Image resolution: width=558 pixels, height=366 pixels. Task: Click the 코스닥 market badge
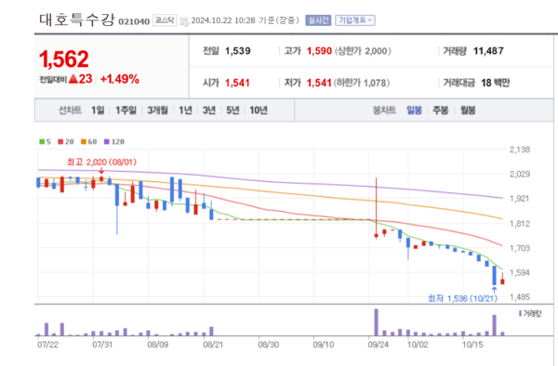coord(165,20)
